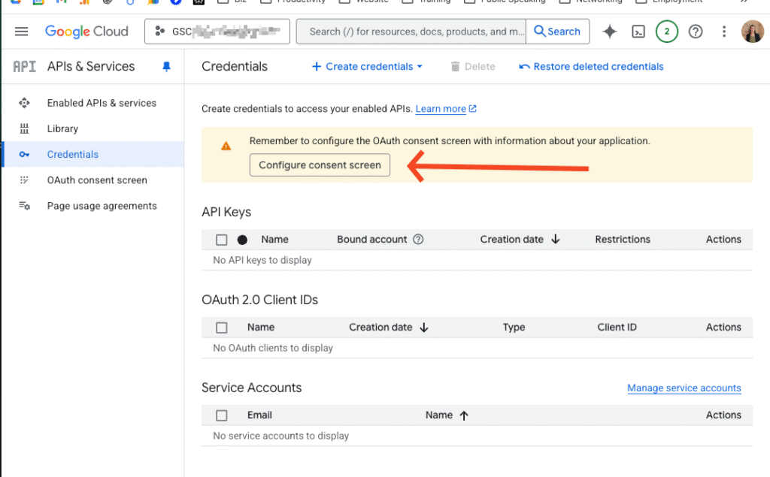Click the Library grid icon
The height and width of the screenshot is (477, 770).
pos(24,128)
